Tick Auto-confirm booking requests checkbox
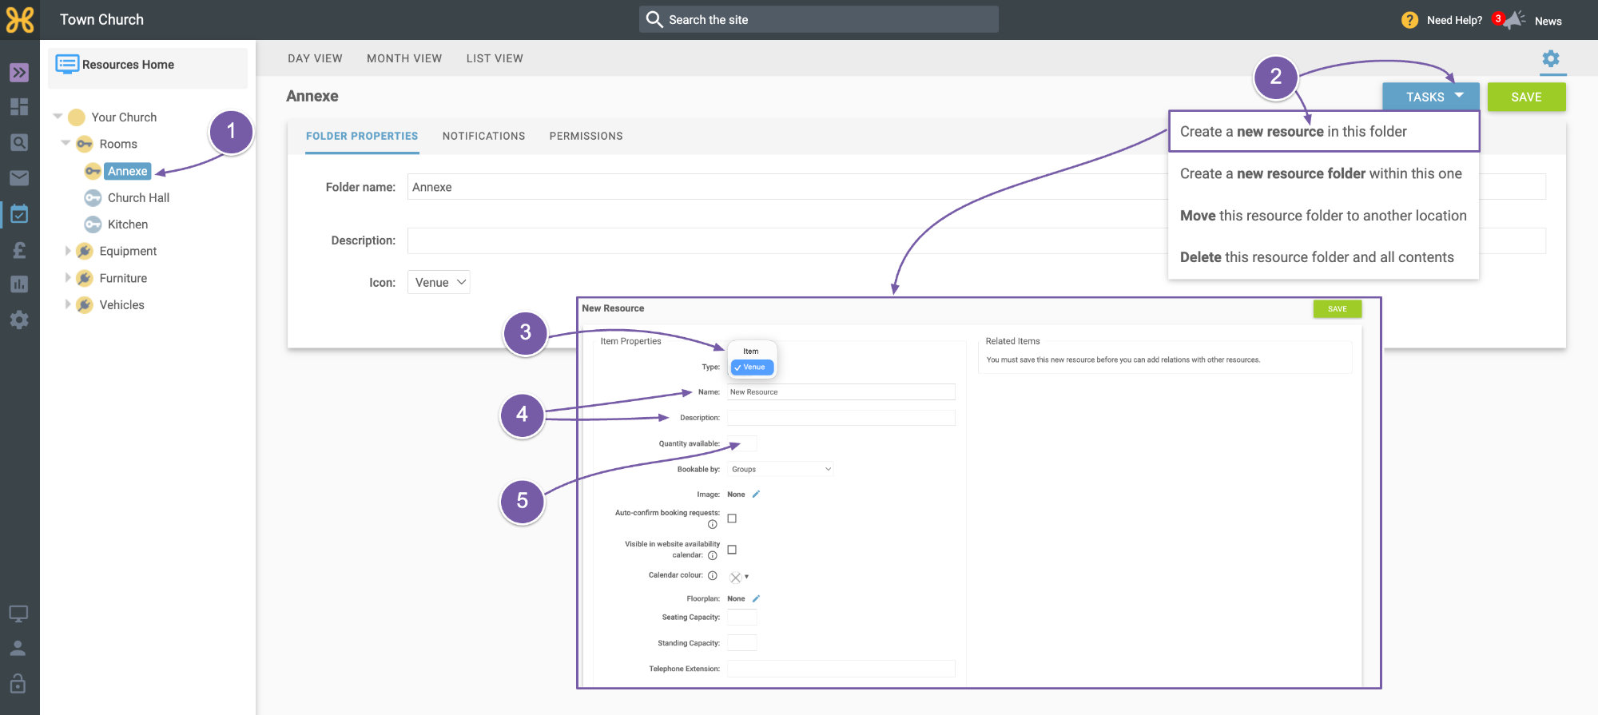Screen dimensions: 1598x715 click(732, 518)
